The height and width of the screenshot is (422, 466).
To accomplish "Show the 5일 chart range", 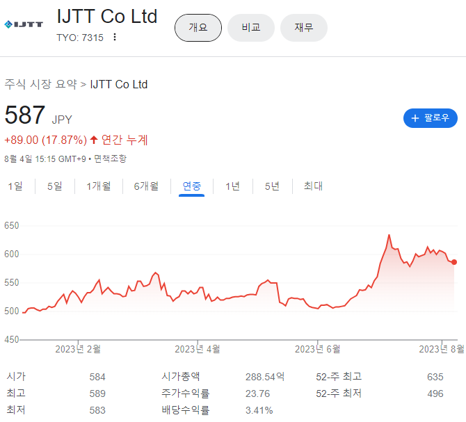I will (x=55, y=186).
